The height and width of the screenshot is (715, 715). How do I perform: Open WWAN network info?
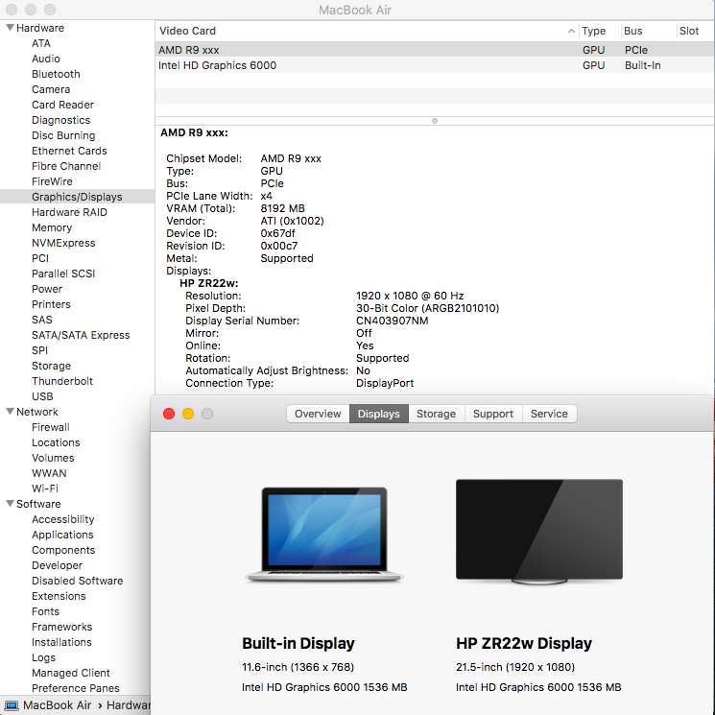click(49, 473)
